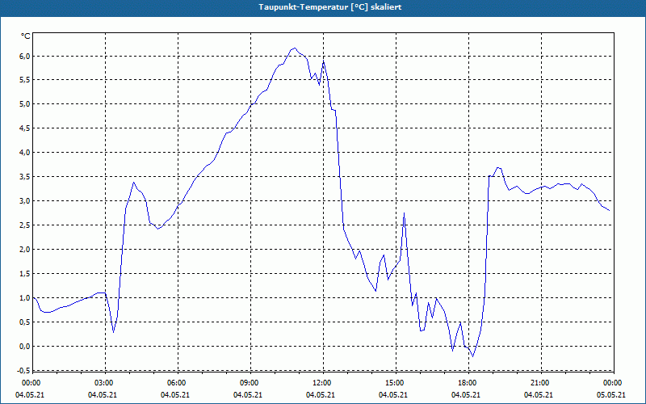
Task: Click the 21:00 time label
Action: point(541,383)
